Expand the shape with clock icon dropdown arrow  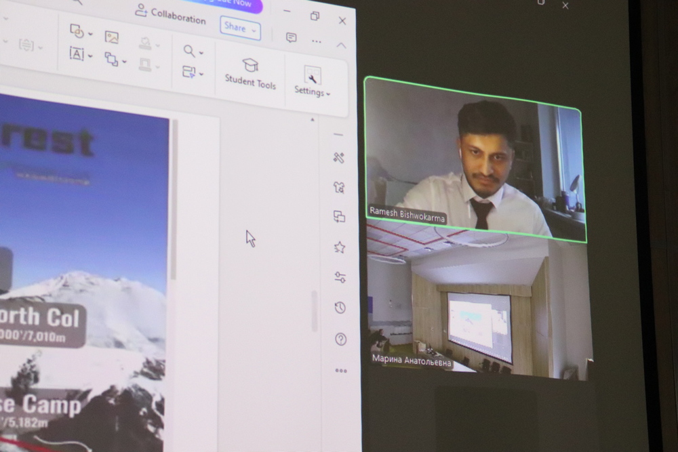pos(90,34)
